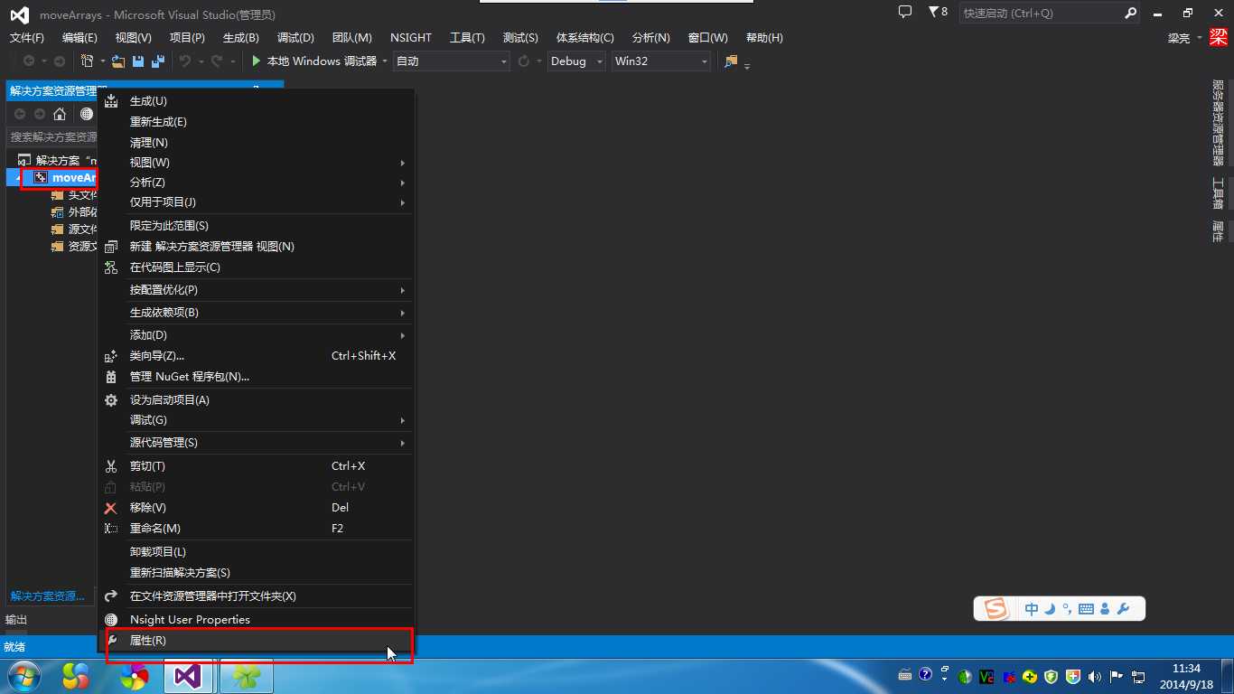Open Nsight User Properties
This screenshot has width=1234, height=694.
pos(257,620)
